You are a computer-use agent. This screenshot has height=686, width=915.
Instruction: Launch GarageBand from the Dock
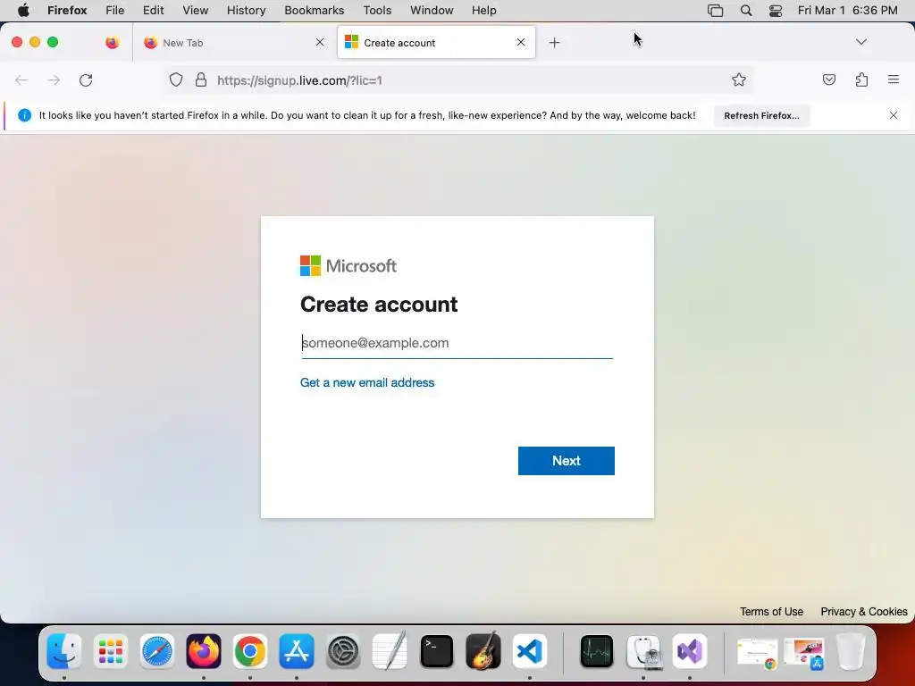483,650
